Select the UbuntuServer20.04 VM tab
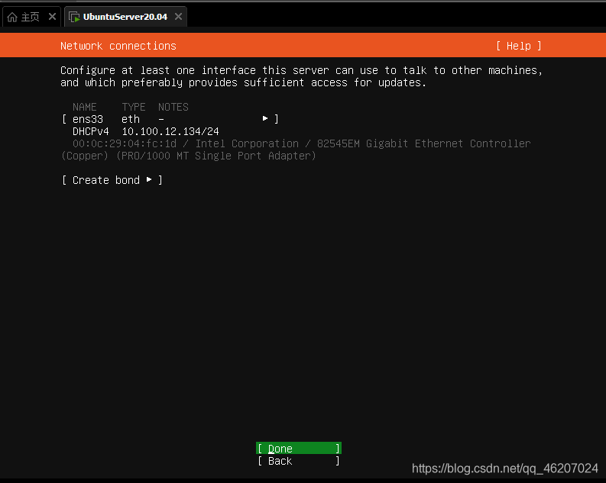This screenshot has width=606, height=483. [x=125, y=17]
